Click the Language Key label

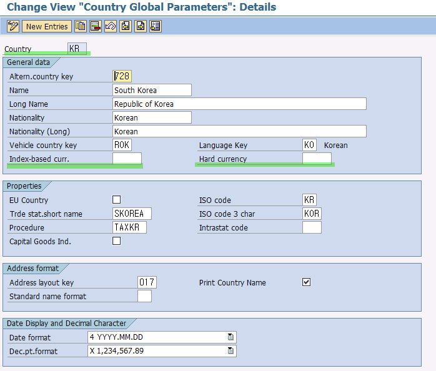pyautogui.click(x=223, y=145)
